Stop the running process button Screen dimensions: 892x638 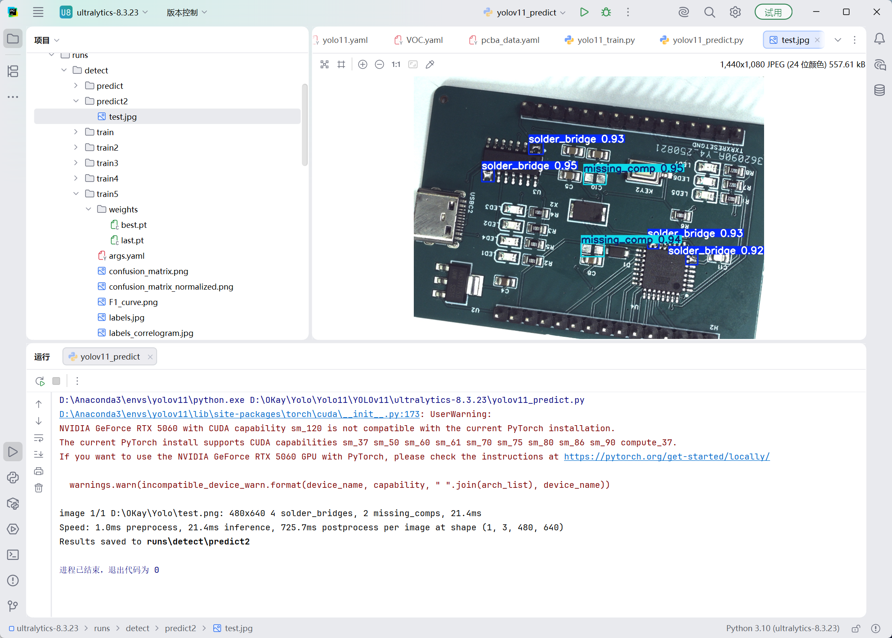[x=56, y=381]
